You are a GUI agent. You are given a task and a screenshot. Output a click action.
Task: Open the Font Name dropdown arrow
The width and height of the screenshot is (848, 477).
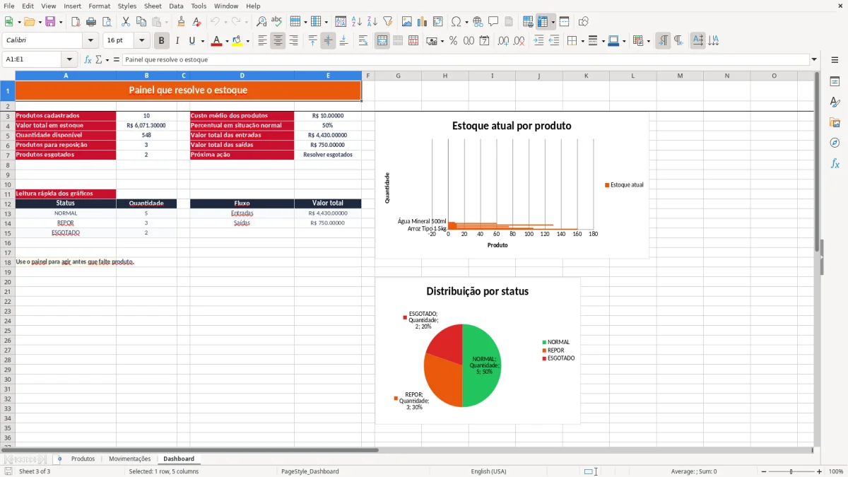pyautogui.click(x=90, y=41)
